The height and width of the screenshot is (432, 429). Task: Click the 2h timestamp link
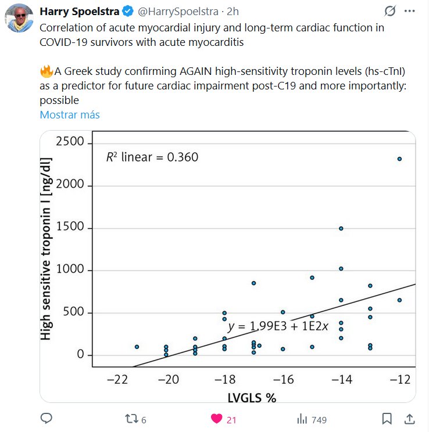[233, 12]
